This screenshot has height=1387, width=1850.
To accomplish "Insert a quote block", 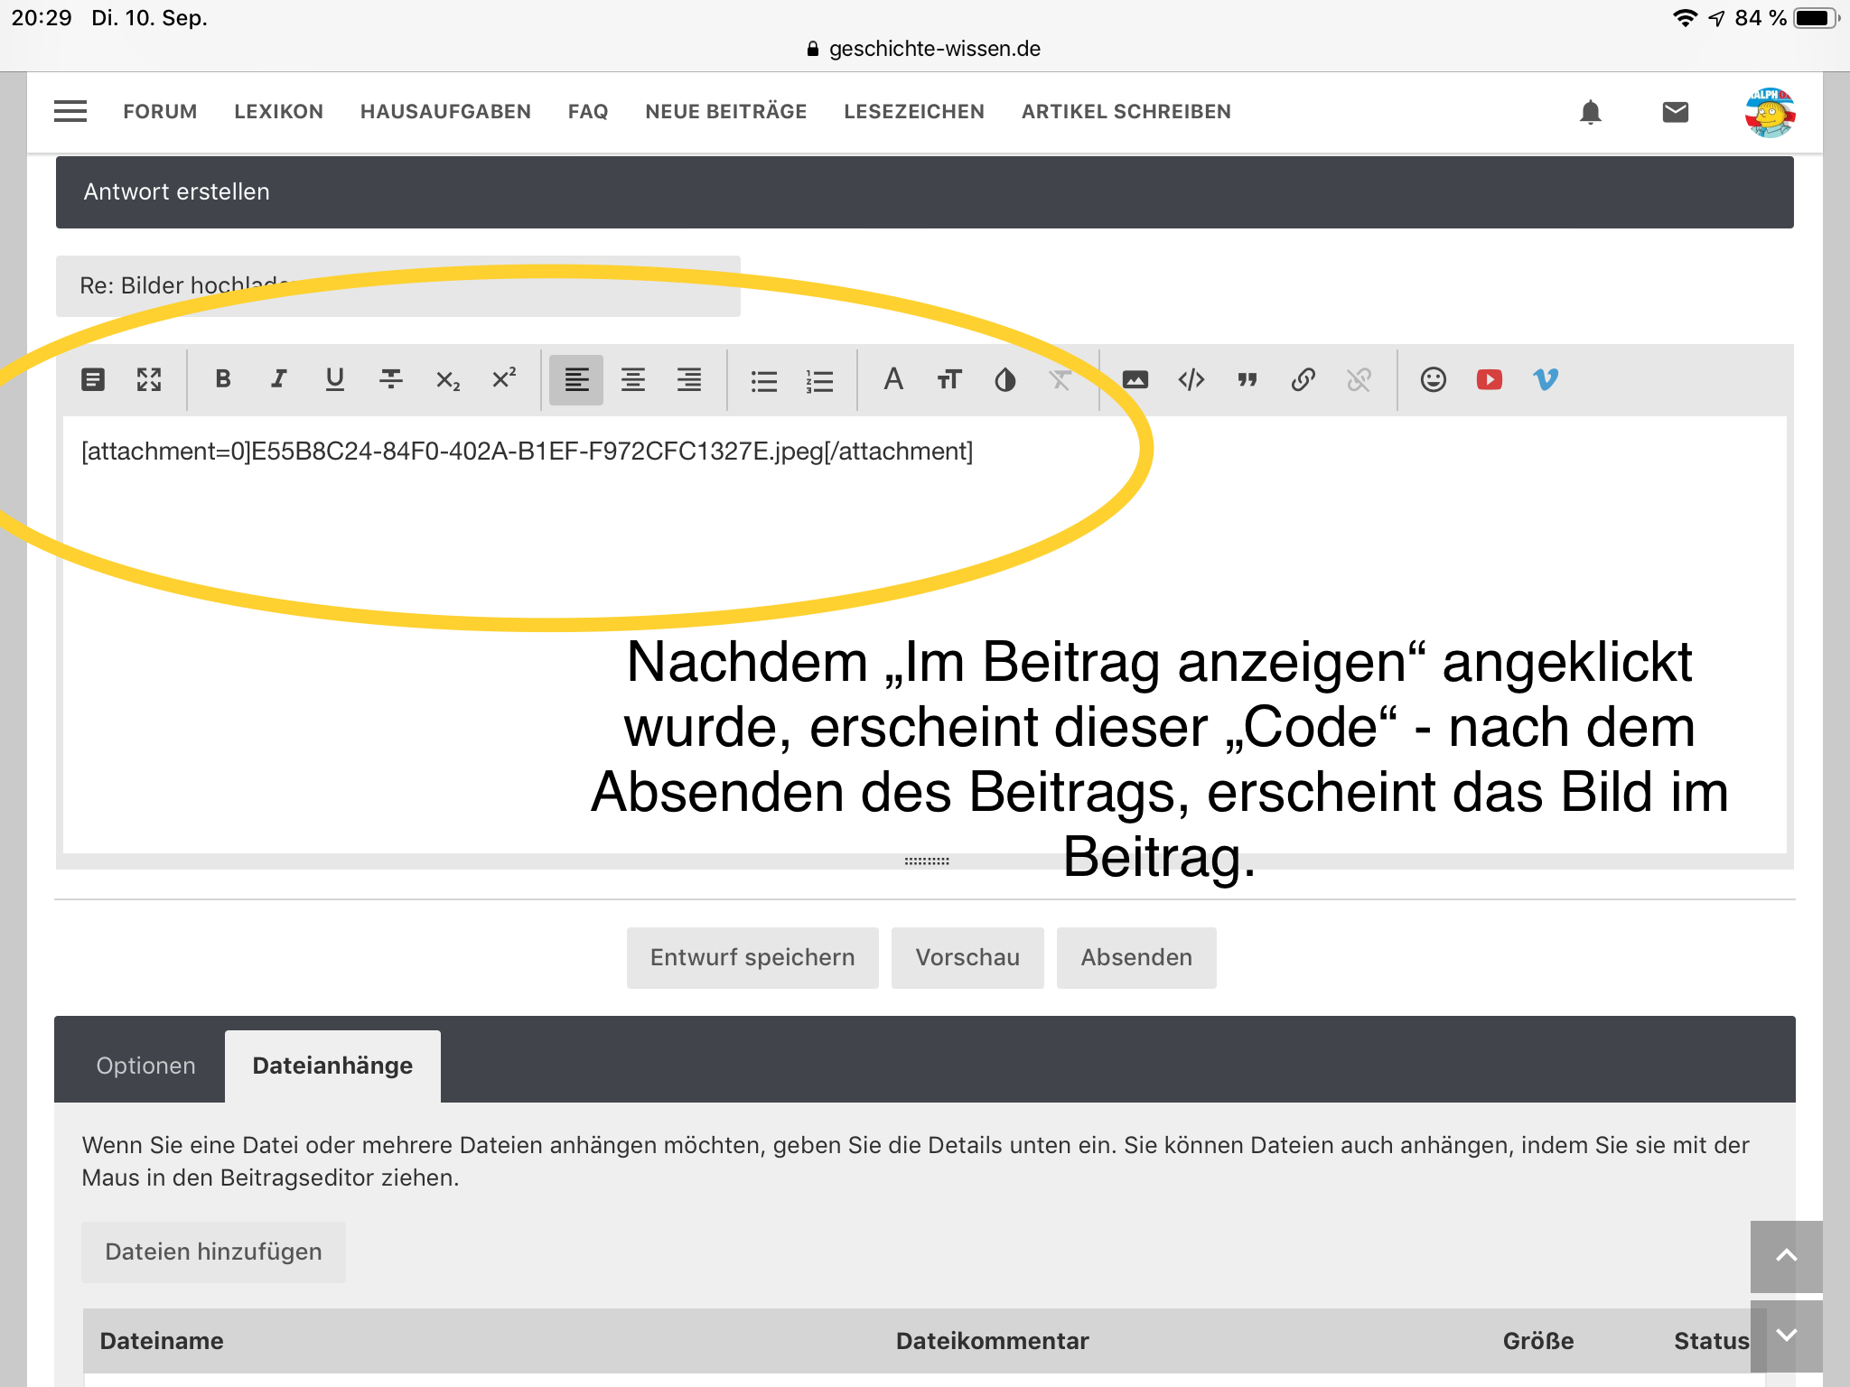I will coord(1247,379).
